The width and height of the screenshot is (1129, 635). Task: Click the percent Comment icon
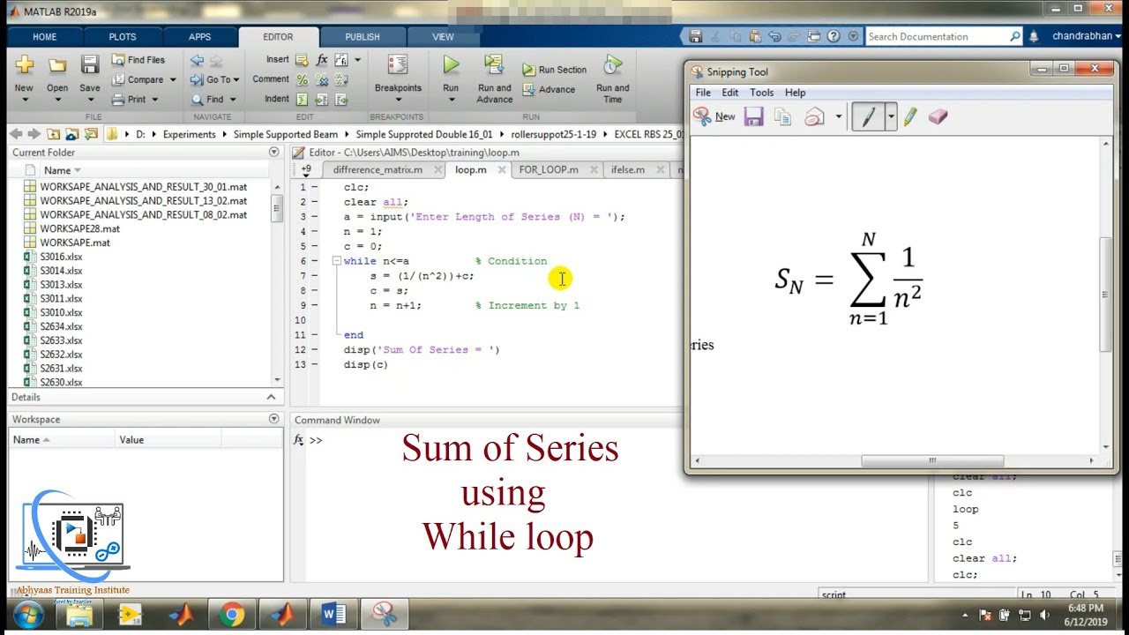click(x=303, y=79)
